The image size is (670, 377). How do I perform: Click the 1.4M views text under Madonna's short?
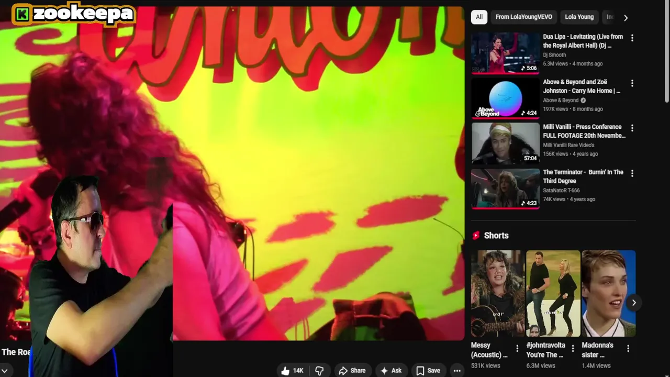coord(596,366)
